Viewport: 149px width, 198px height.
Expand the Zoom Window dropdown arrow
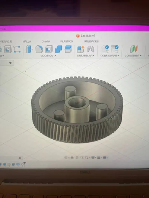coord(90,158)
